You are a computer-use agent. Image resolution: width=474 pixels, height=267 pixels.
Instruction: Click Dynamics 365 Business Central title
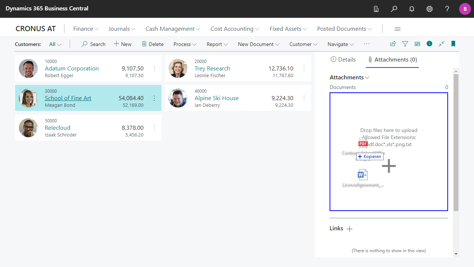(x=47, y=9)
